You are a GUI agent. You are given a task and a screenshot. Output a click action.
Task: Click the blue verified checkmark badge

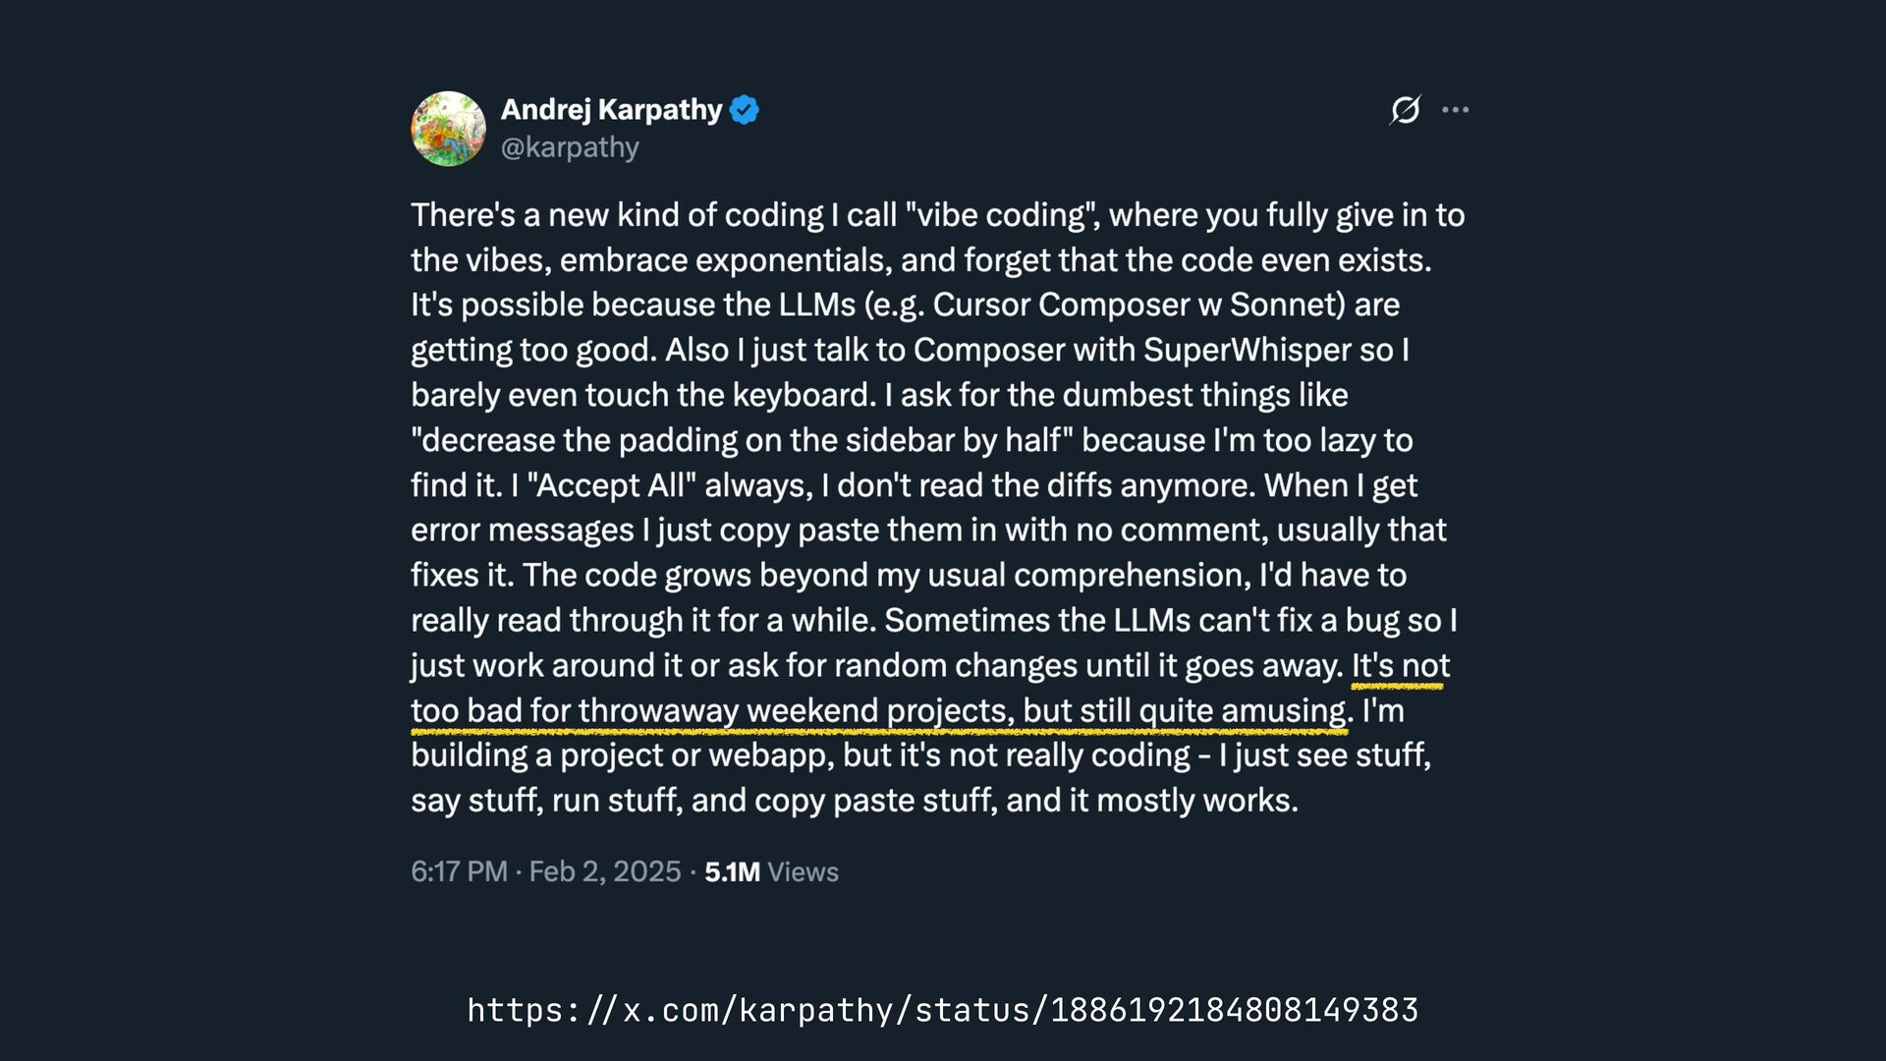(745, 110)
